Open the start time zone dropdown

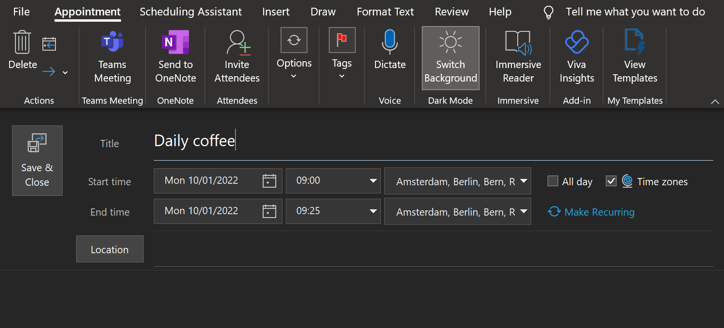(523, 181)
